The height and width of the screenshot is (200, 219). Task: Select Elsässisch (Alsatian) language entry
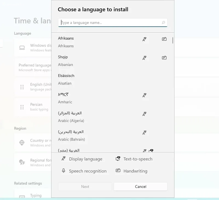click(113, 79)
